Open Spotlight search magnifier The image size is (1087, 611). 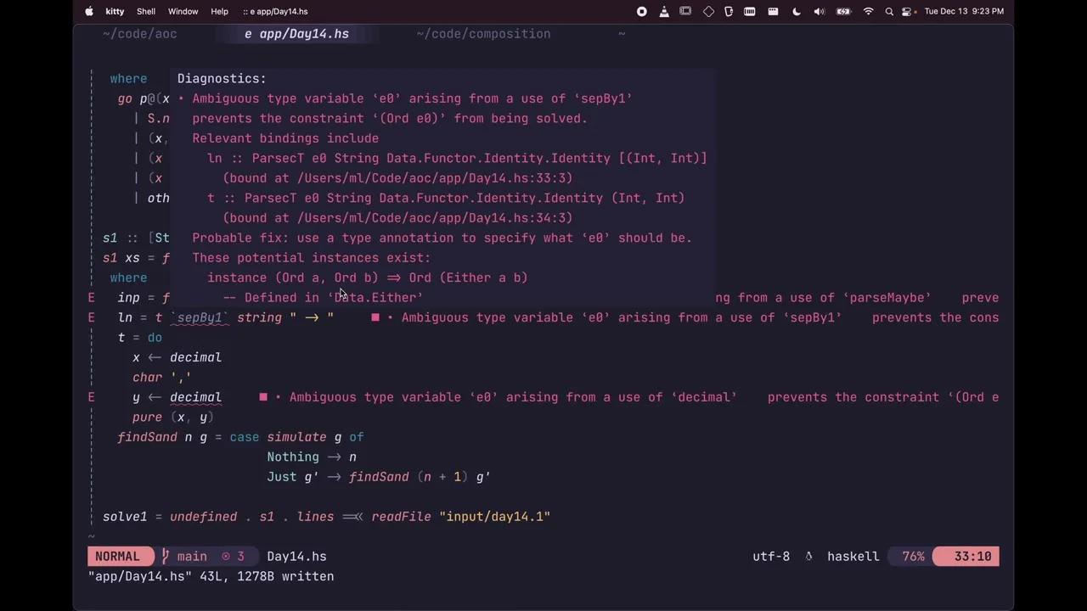tap(889, 11)
